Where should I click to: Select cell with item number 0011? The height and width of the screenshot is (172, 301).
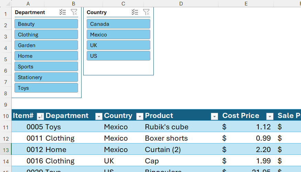tap(28, 138)
